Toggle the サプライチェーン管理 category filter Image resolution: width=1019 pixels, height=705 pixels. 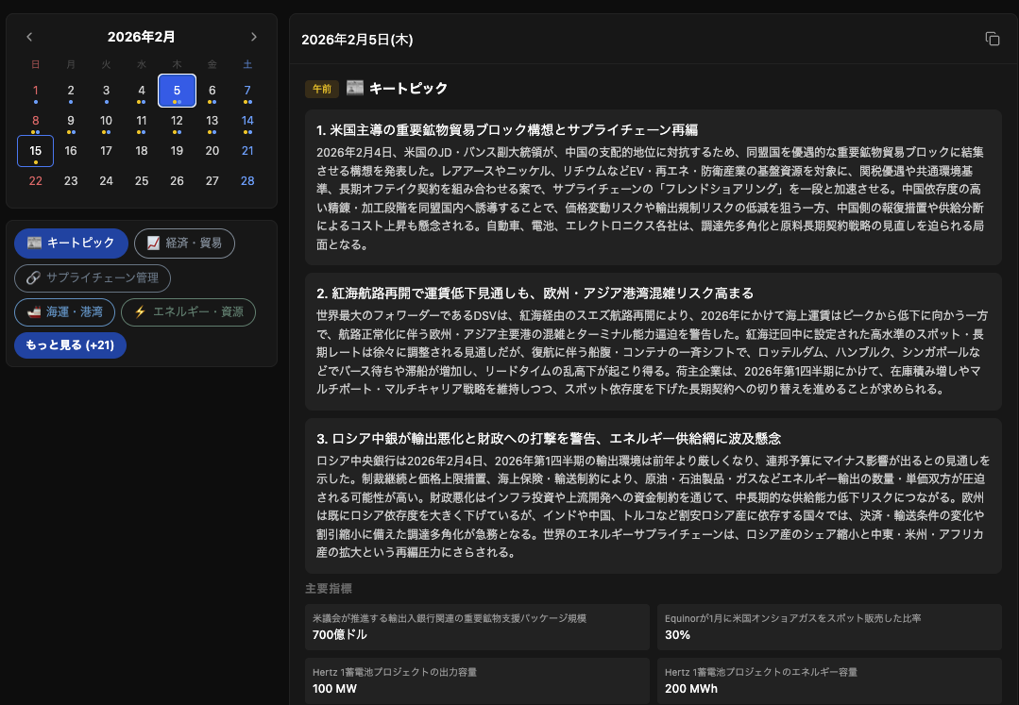(x=93, y=277)
